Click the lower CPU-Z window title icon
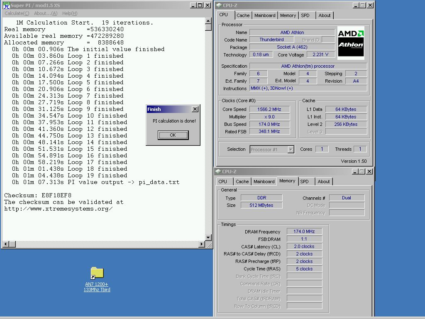 coord(218,172)
